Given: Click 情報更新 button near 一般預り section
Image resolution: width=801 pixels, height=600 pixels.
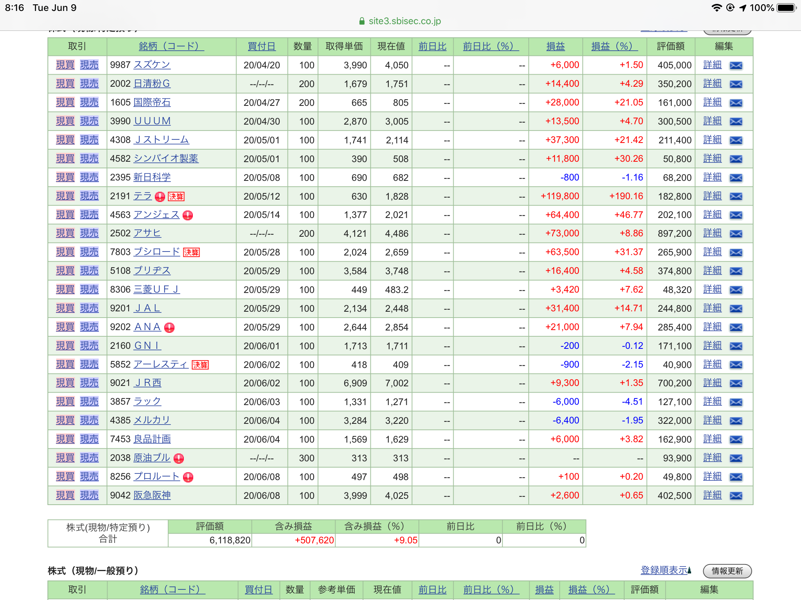Looking at the screenshot, I should tap(727, 571).
